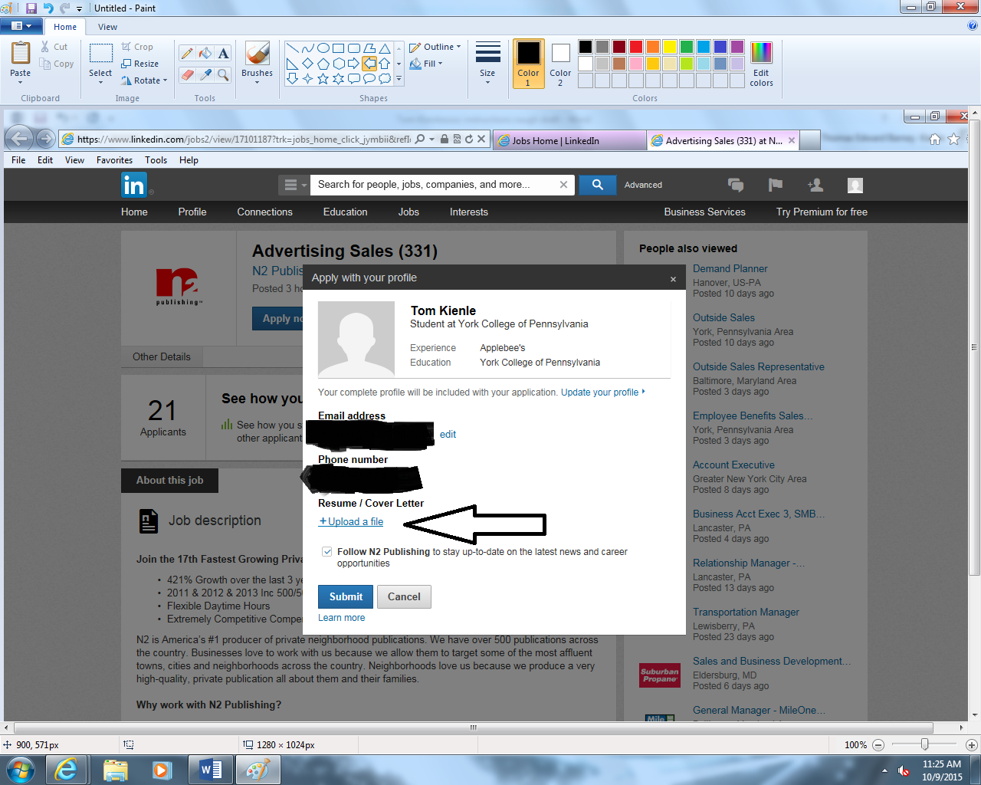Select the Pencil tool in Paint

187,53
